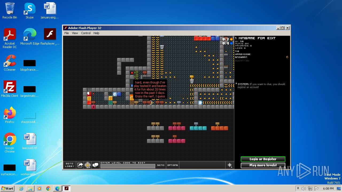The height and width of the screenshot is (192, 342).
Task: Open the File menu
Action: click(x=67, y=33)
